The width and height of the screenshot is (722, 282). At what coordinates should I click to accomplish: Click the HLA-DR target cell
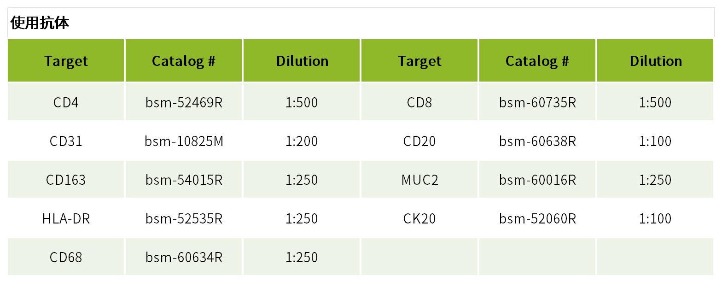coord(66,218)
